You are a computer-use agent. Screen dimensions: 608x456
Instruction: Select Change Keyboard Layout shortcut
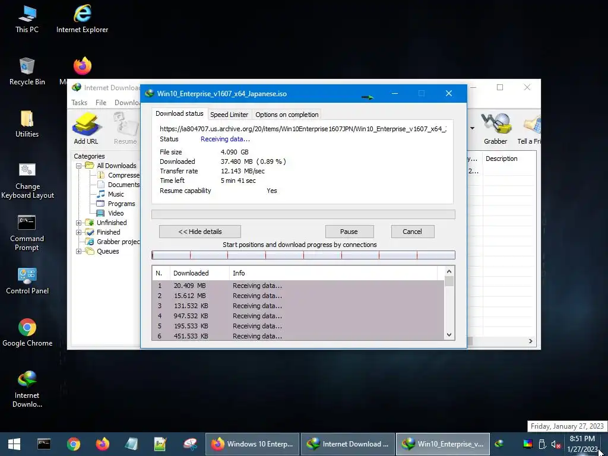(27, 180)
